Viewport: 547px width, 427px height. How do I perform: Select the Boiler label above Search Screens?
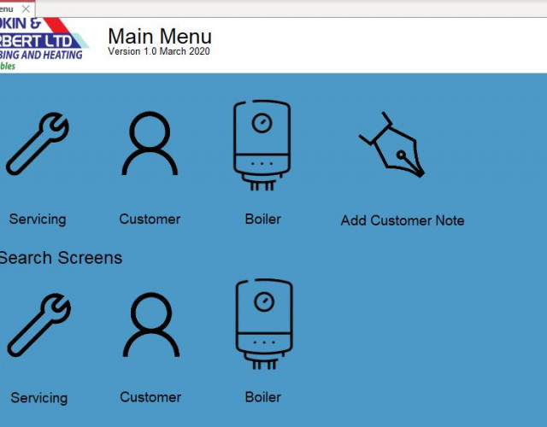pos(262,219)
